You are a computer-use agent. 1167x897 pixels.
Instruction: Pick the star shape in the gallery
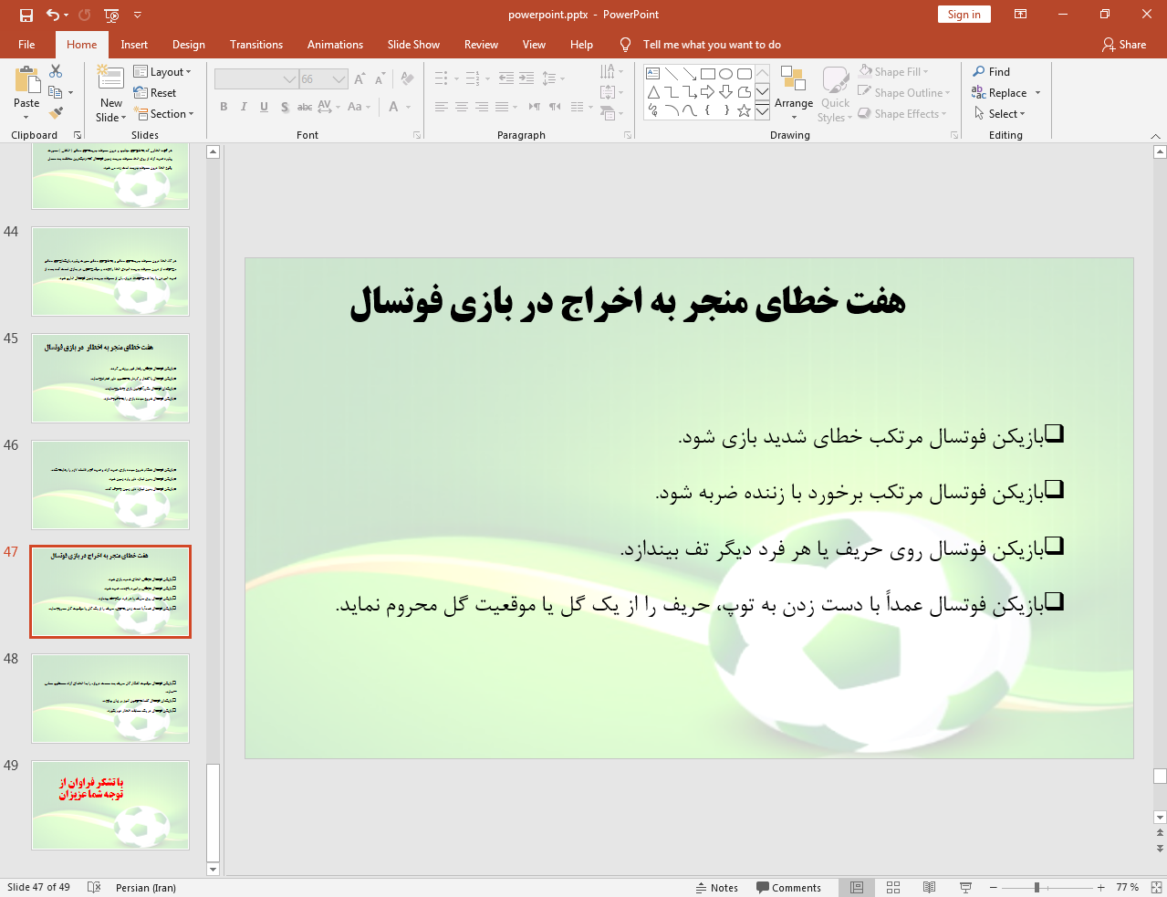744,110
